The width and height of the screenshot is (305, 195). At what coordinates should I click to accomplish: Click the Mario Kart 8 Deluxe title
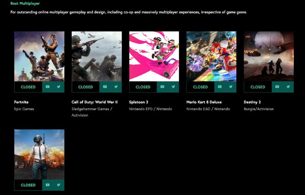pyautogui.click(x=204, y=102)
